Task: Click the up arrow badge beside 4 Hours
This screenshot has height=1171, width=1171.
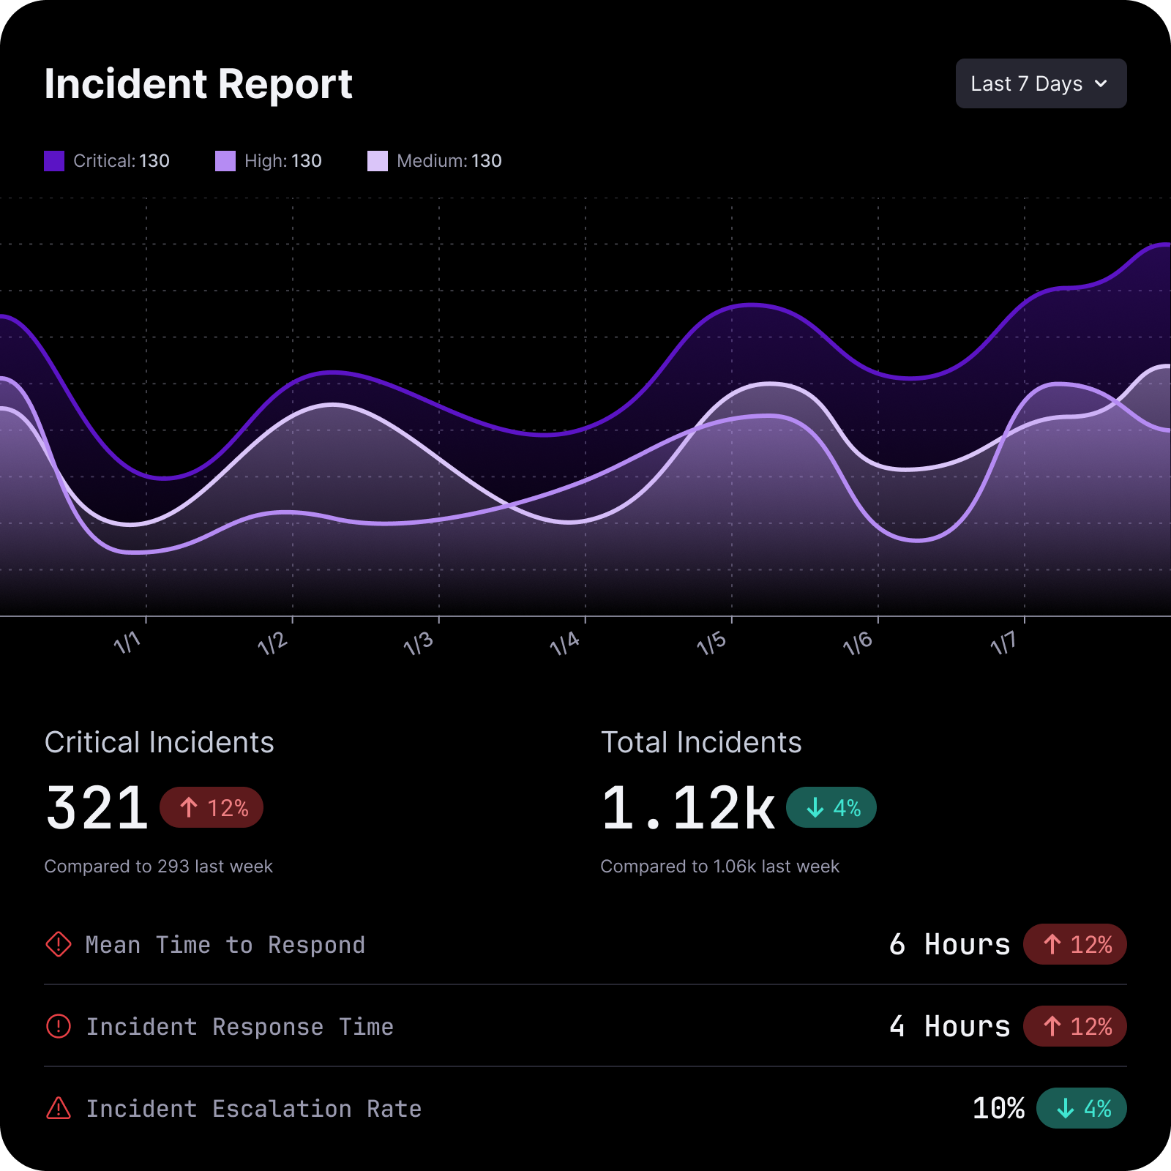Action: [x=1074, y=1026]
